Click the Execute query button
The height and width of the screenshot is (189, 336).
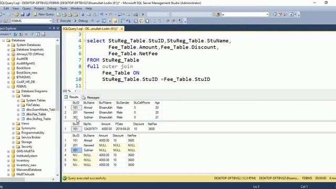pos(64,21)
